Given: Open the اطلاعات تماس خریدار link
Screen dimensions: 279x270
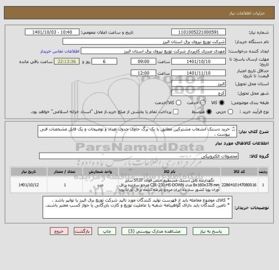Looking at the screenshot, I should click(60, 51).
